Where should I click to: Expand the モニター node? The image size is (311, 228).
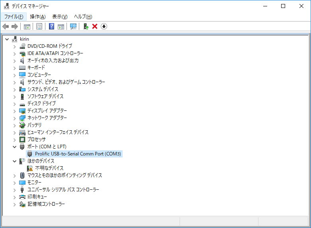point(14,183)
